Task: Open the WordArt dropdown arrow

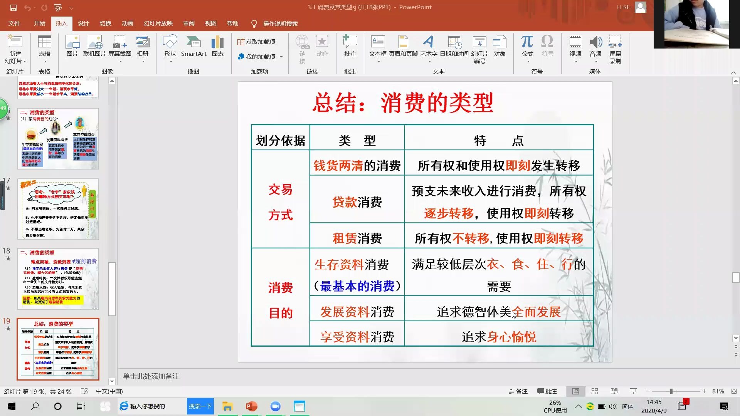Action: [x=429, y=62]
